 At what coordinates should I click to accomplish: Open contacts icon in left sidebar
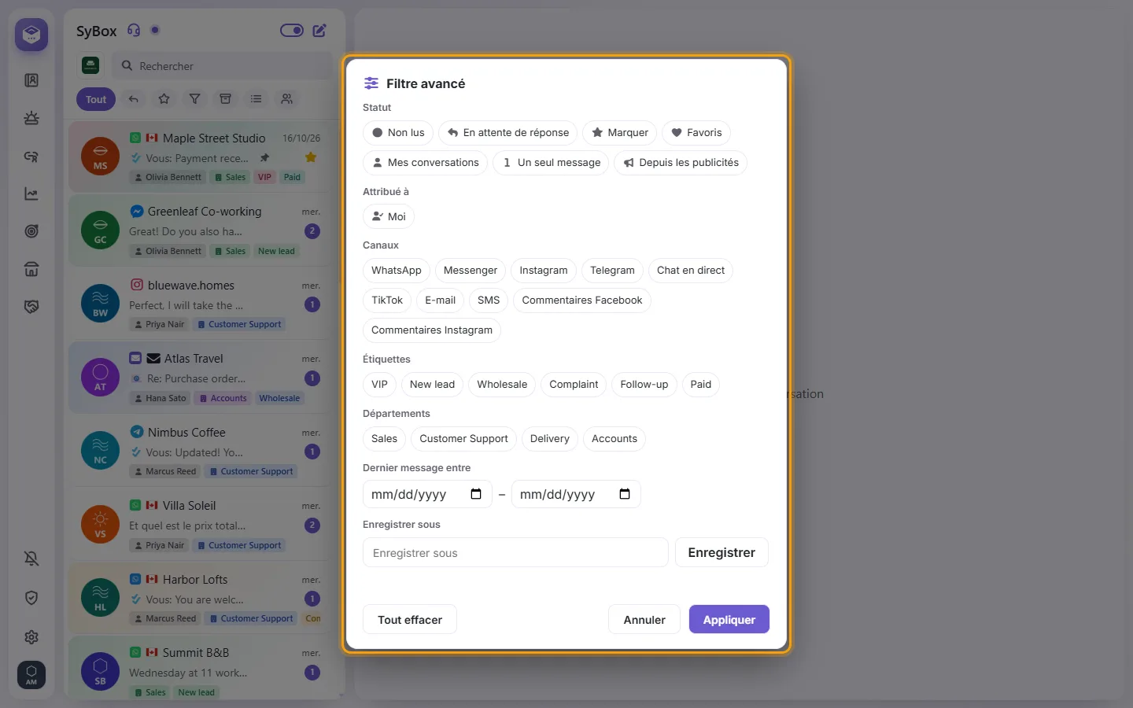click(31, 80)
